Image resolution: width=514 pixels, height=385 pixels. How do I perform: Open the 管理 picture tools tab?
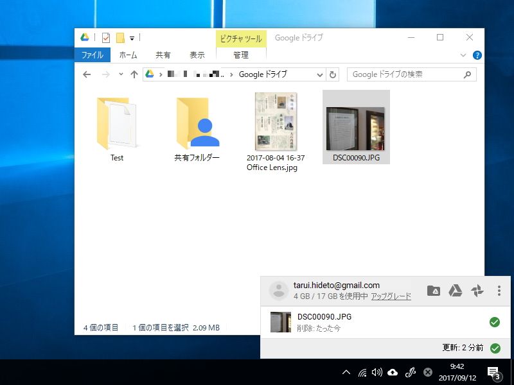(x=242, y=55)
